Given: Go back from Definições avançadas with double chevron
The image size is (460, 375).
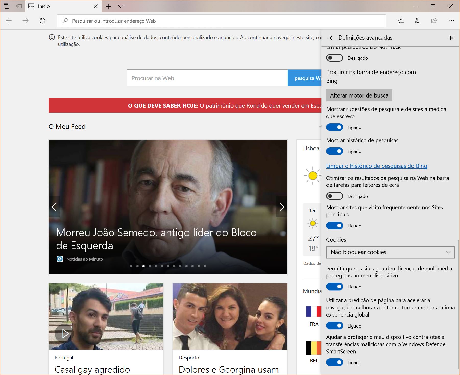Looking at the screenshot, I should click(x=330, y=38).
